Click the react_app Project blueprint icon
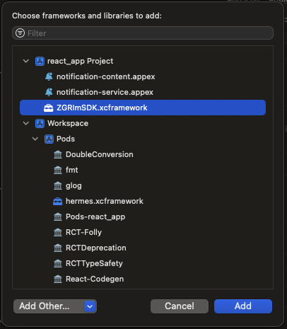 coord(40,62)
